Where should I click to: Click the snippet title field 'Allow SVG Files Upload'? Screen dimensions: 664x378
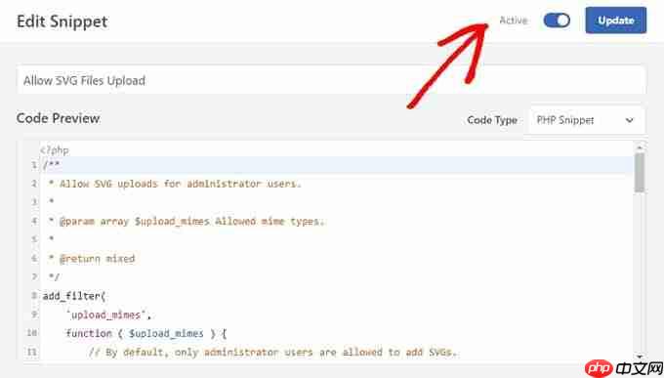[x=331, y=80]
